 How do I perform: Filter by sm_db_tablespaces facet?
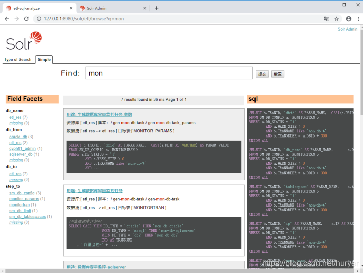[x=27, y=216]
